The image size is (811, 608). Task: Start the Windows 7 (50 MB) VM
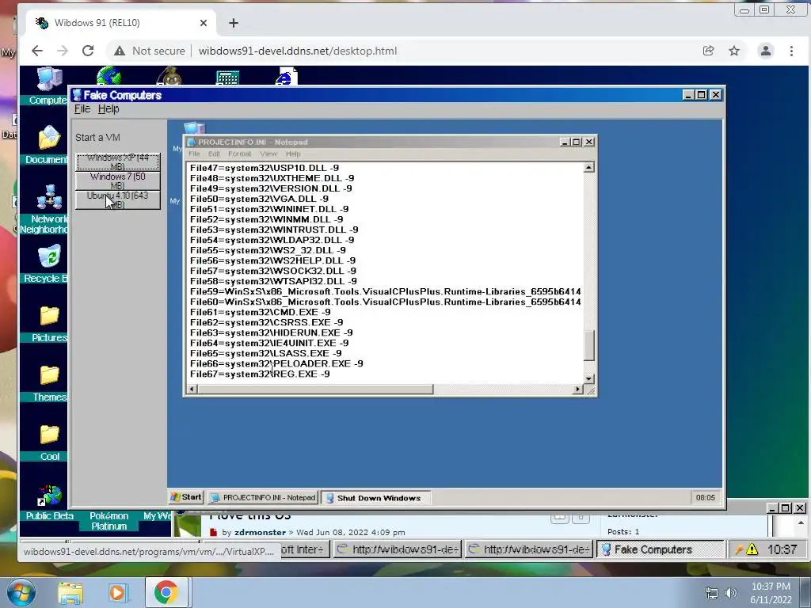click(x=118, y=181)
